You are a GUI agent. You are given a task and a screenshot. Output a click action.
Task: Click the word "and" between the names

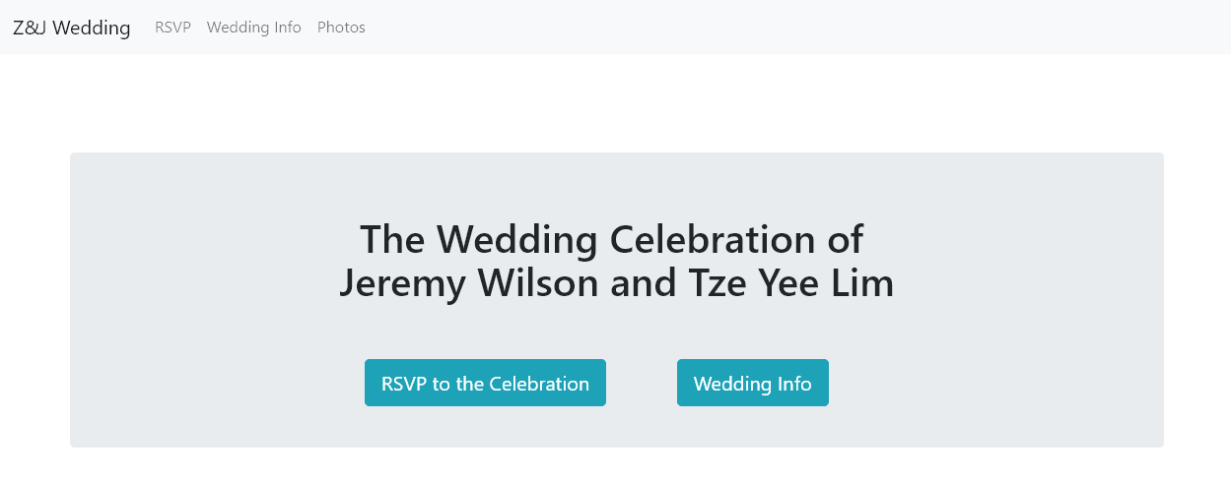point(642,283)
